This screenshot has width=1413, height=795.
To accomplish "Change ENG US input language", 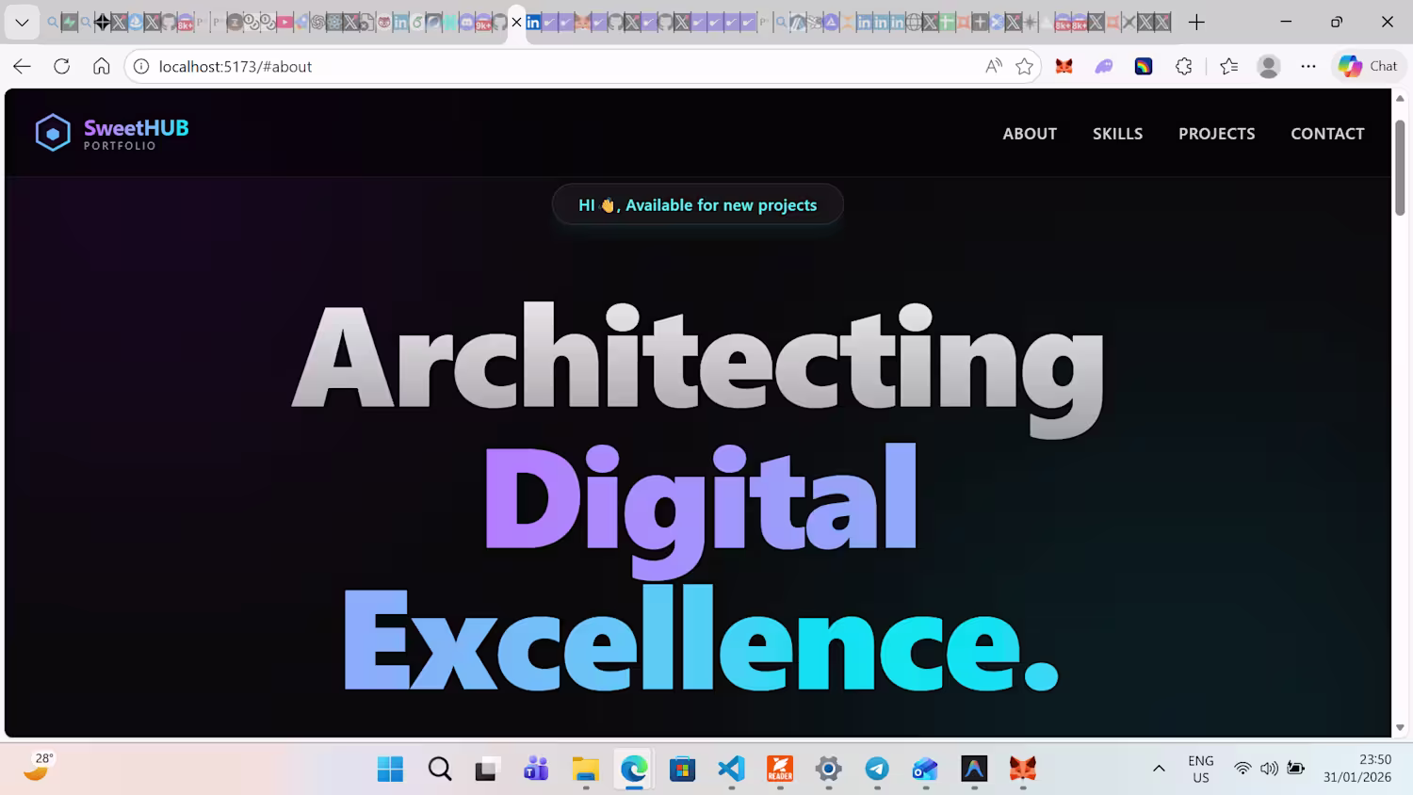I will 1201,769.
